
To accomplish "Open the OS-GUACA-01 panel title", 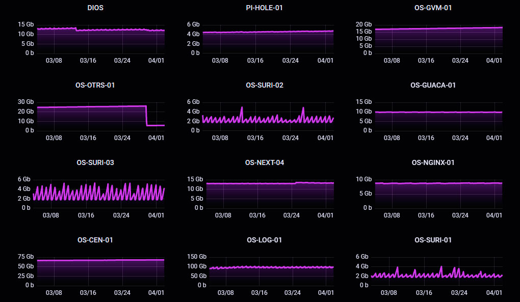I will (433, 85).
